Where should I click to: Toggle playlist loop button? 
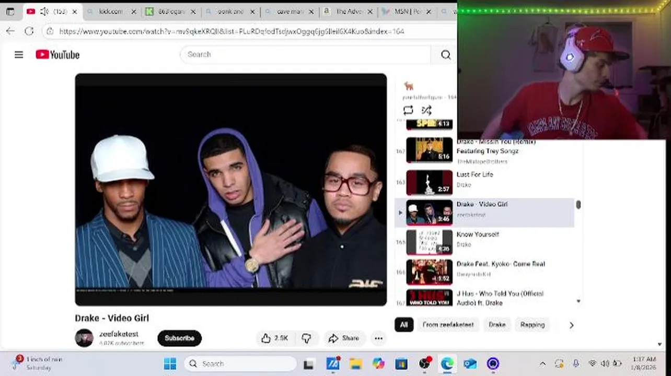coord(408,110)
